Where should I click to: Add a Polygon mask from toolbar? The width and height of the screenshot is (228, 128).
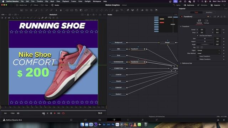(x=102, y=10)
